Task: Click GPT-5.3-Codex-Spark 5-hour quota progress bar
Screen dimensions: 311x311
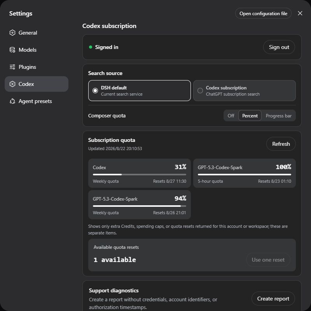Action: tap(245, 175)
